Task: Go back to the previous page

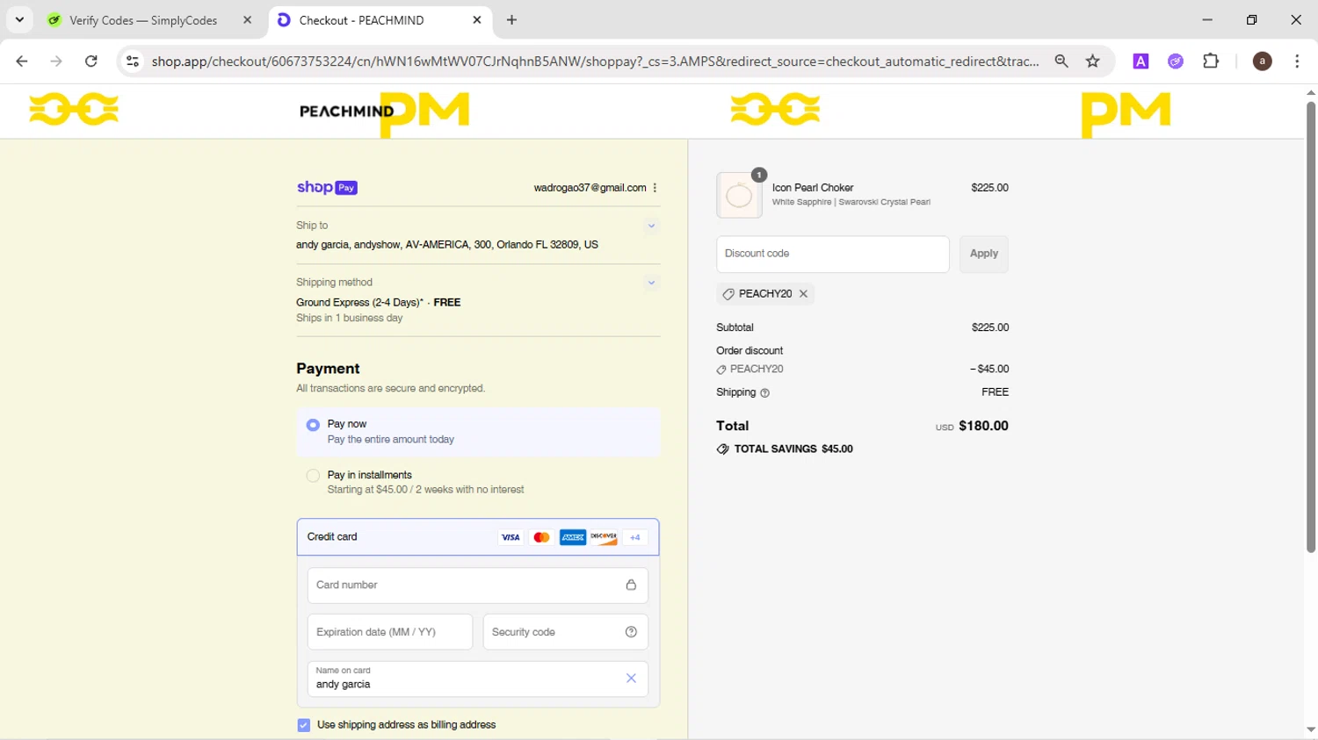Action: pos(22,61)
